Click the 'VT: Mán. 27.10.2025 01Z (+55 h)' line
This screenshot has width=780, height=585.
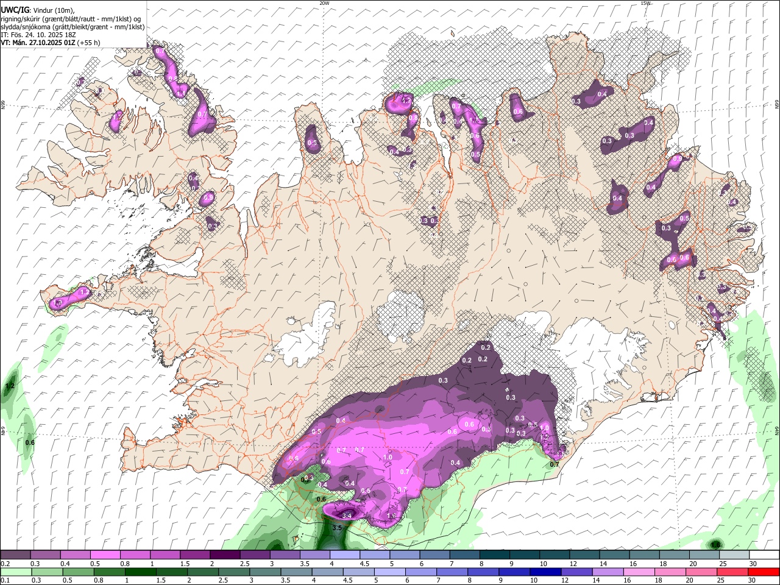click(51, 43)
